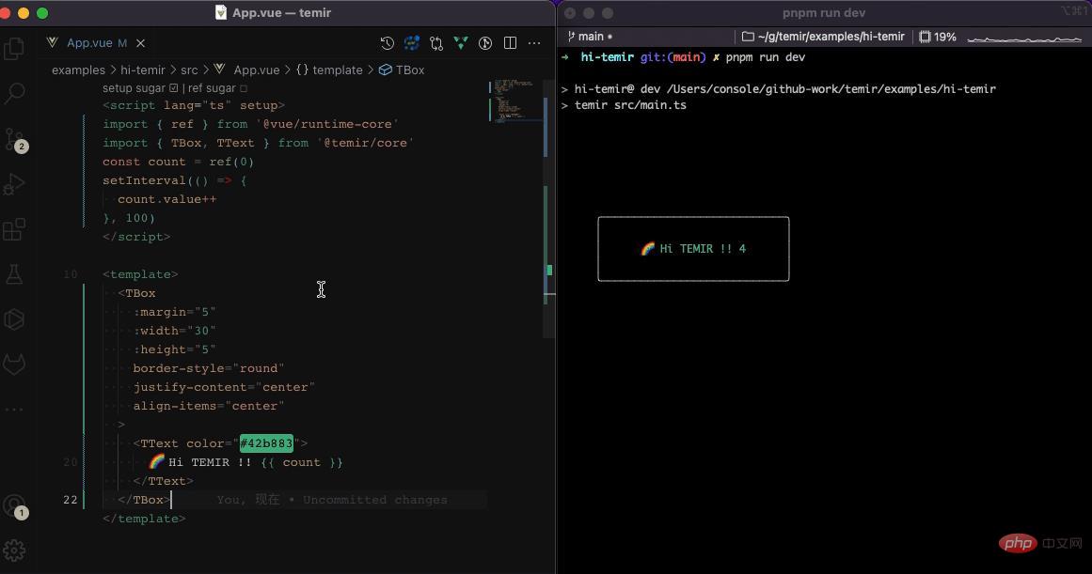Screen dimensions: 1092x574
Task: Toggle the setup sugar checkbox
Action: pos(174,88)
